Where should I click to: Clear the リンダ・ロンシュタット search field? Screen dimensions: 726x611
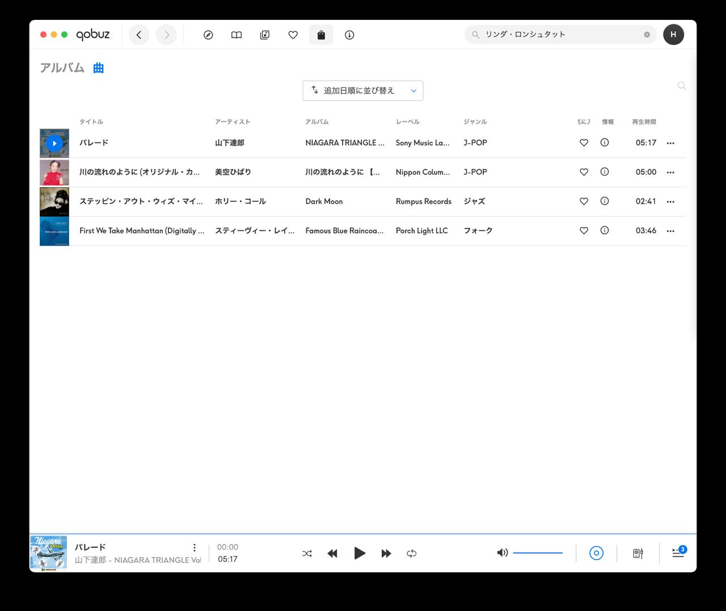646,34
